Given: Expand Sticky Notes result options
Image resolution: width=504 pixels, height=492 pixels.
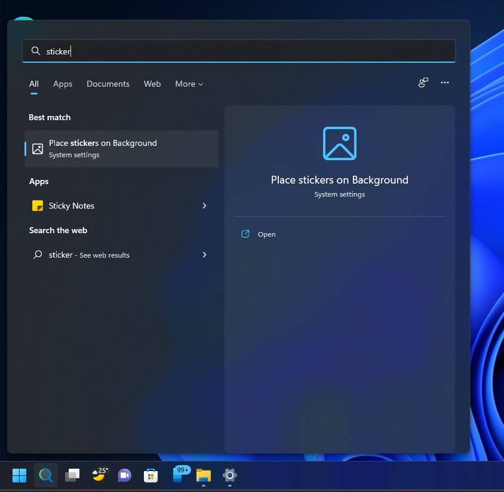Looking at the screenshot, I should click(204, 206).
